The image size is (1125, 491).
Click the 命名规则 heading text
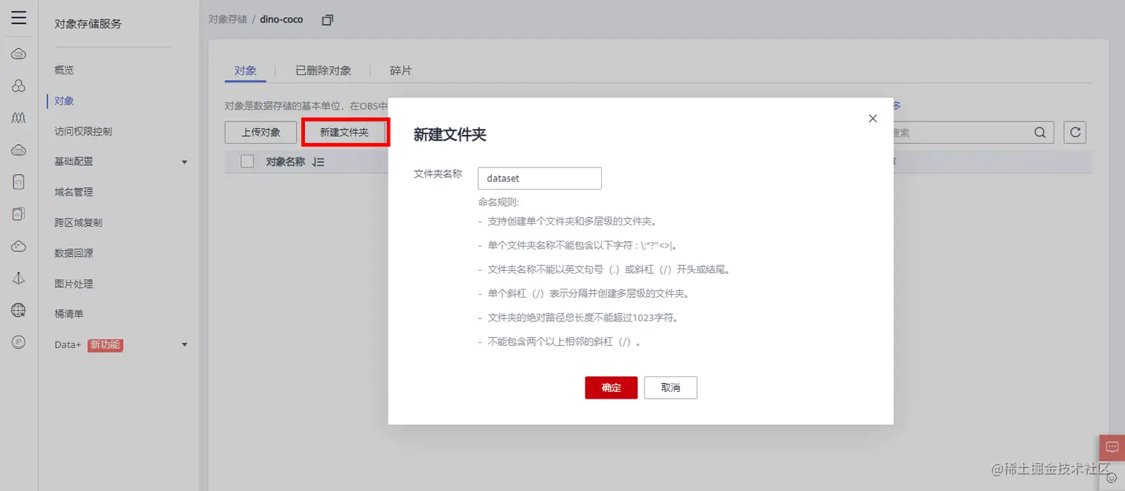pos(499,202)
